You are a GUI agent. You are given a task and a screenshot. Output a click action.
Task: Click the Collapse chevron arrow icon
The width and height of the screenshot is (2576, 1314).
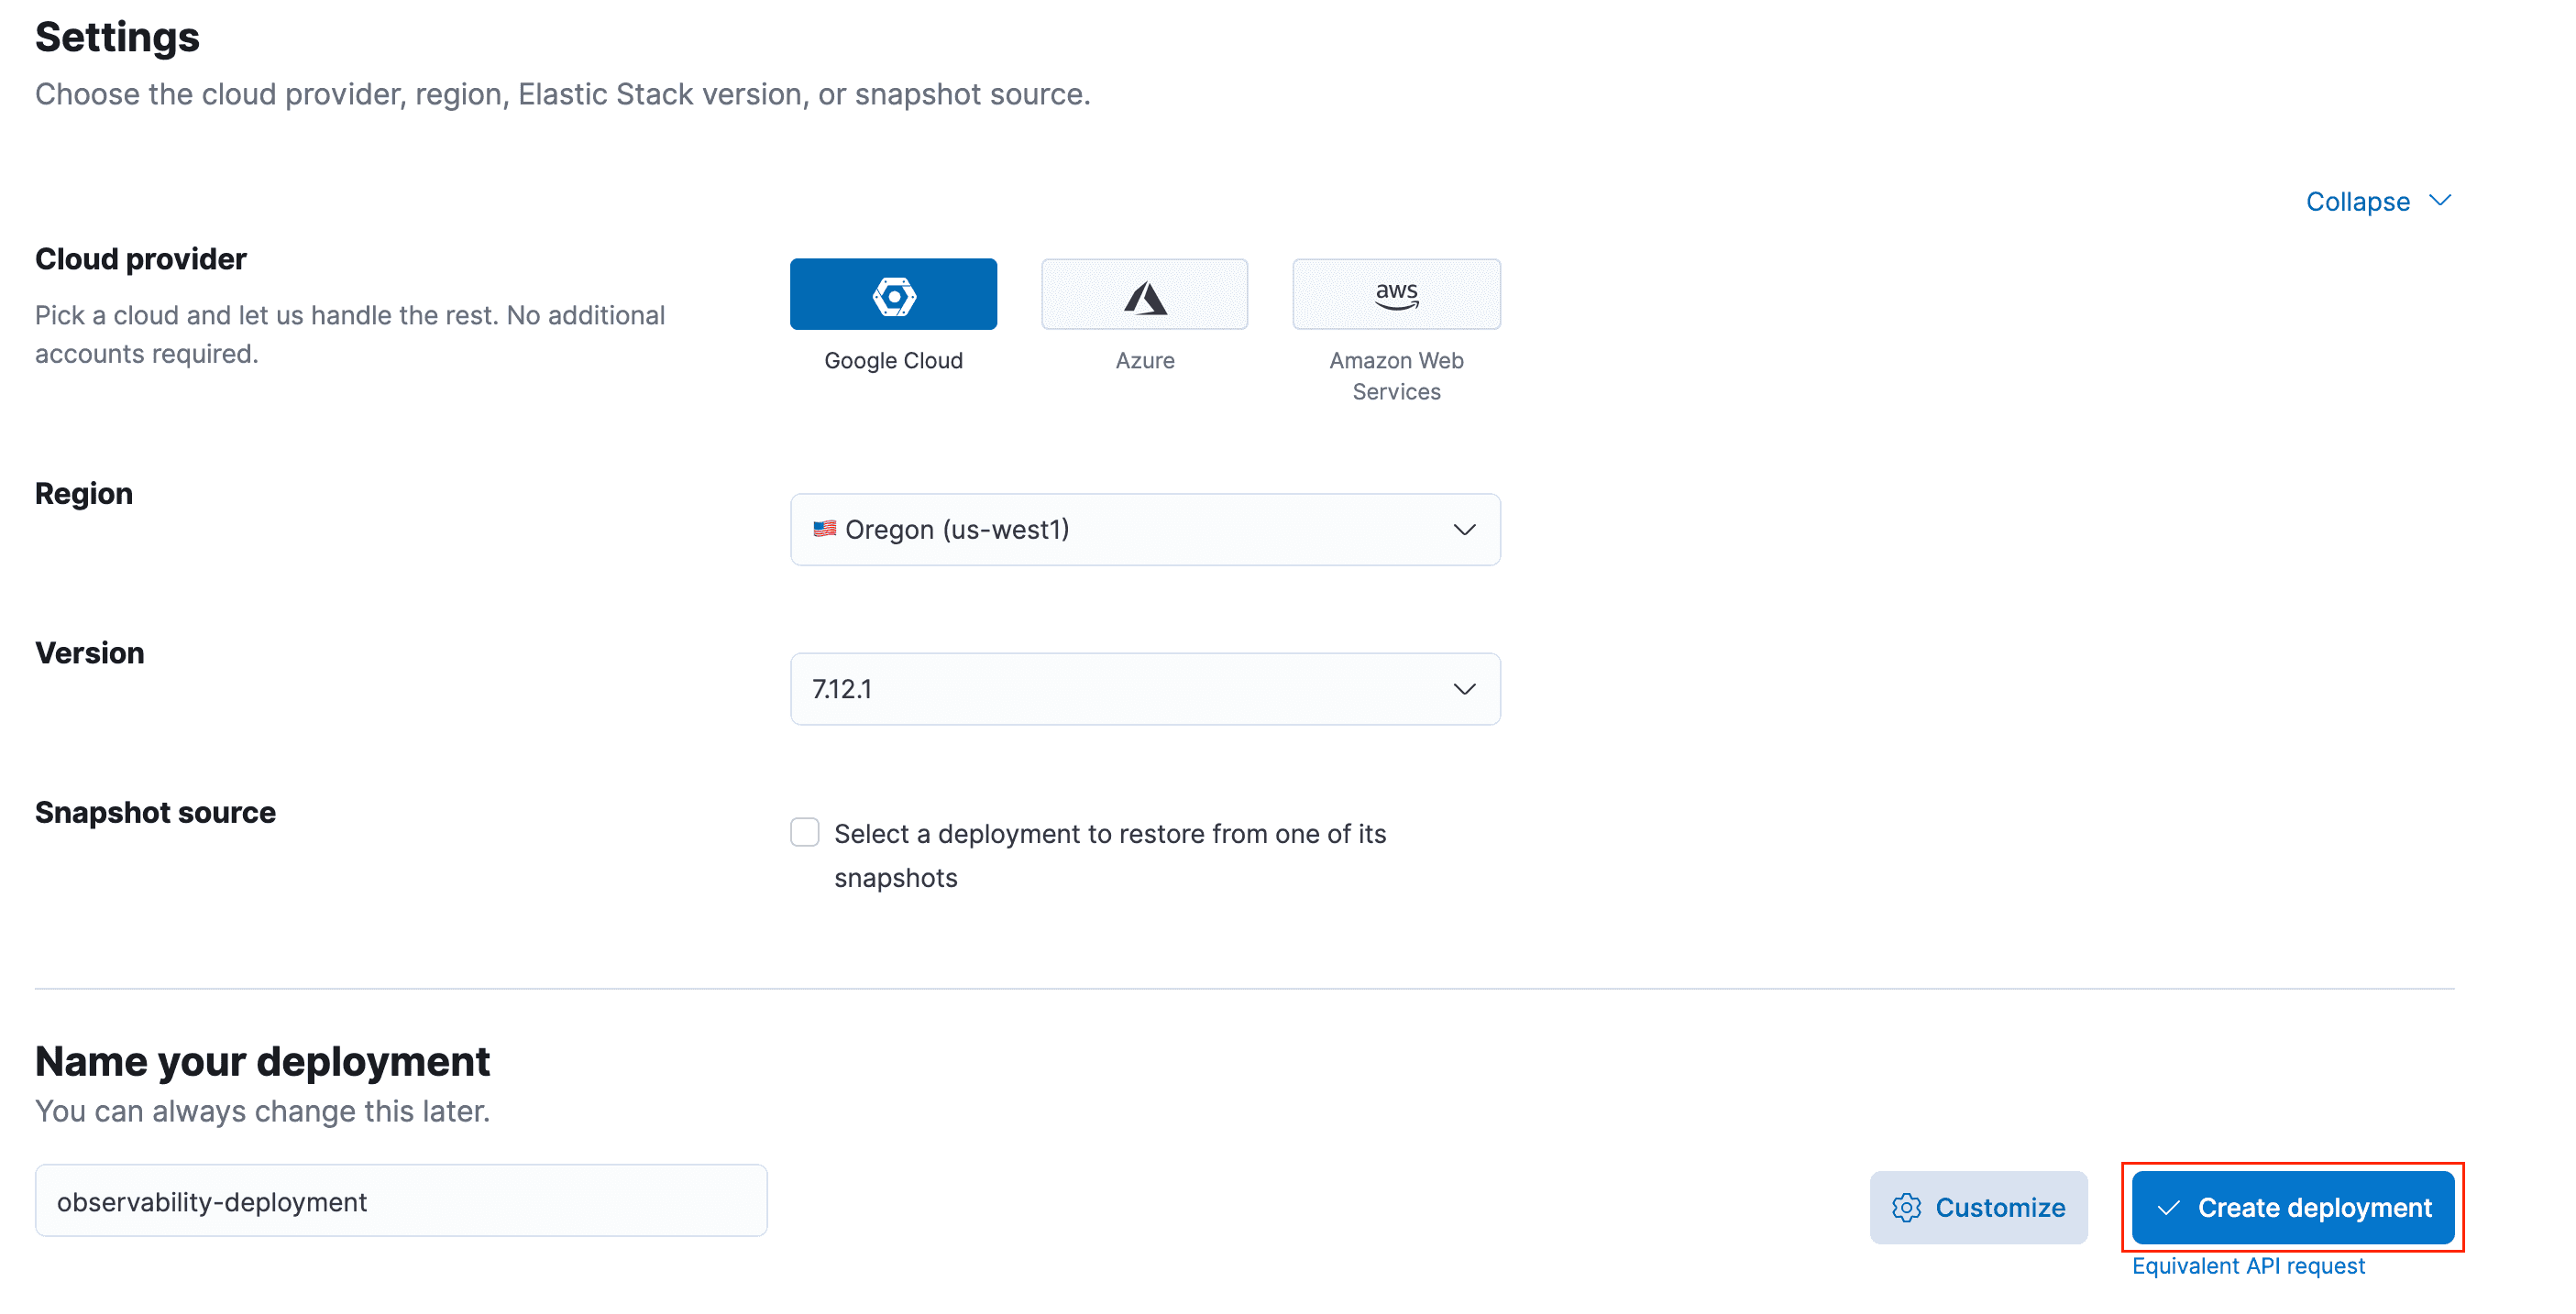(x=2440, y=201)
